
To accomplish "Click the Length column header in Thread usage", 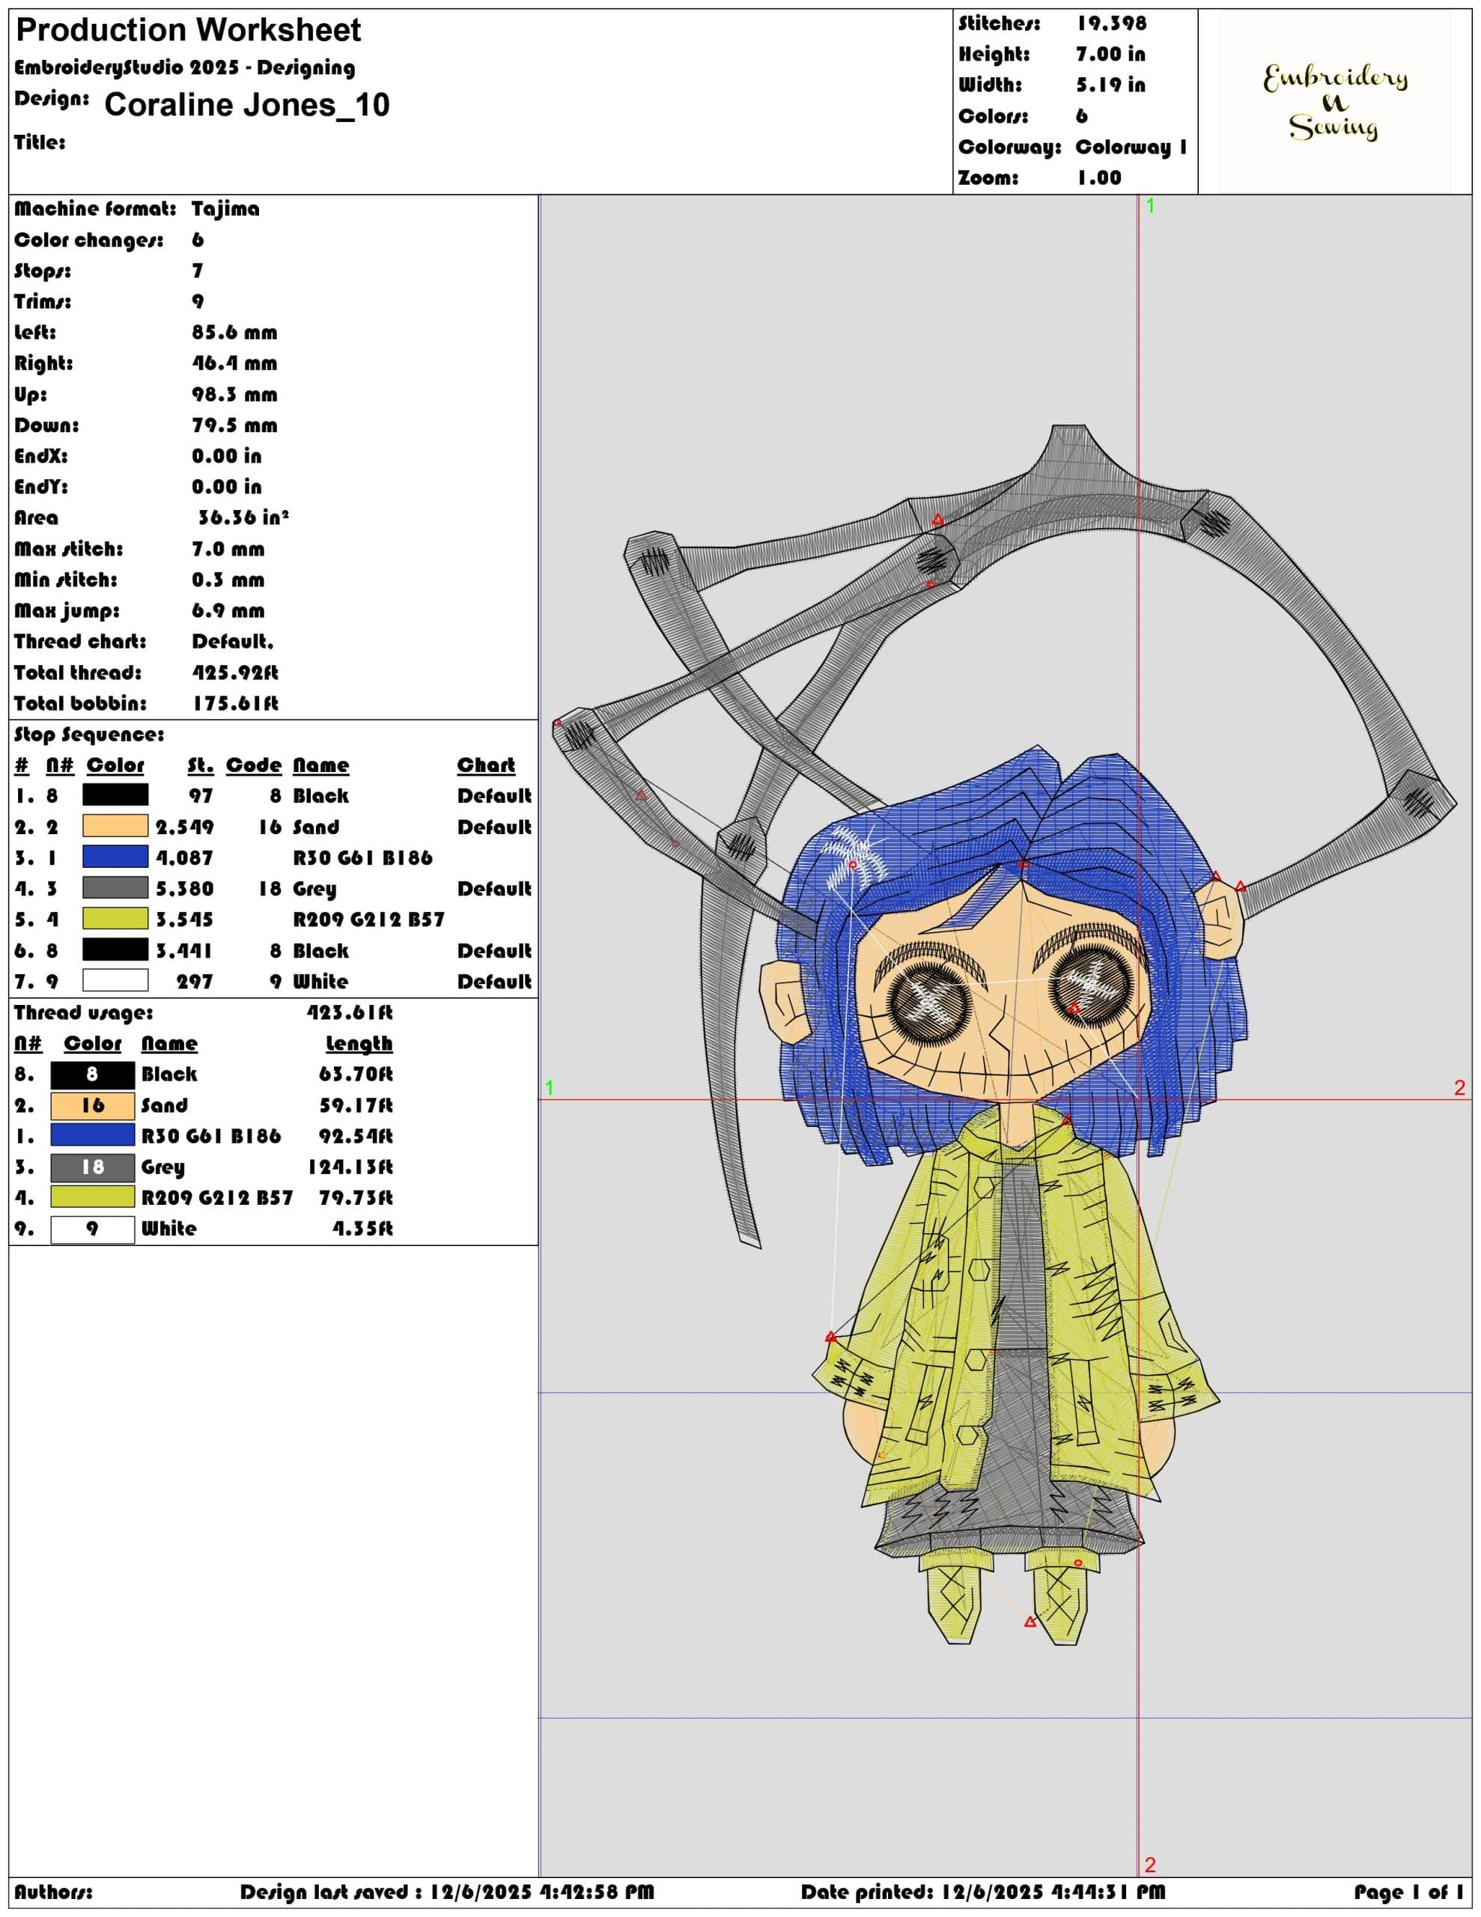I will [359, 1044].
